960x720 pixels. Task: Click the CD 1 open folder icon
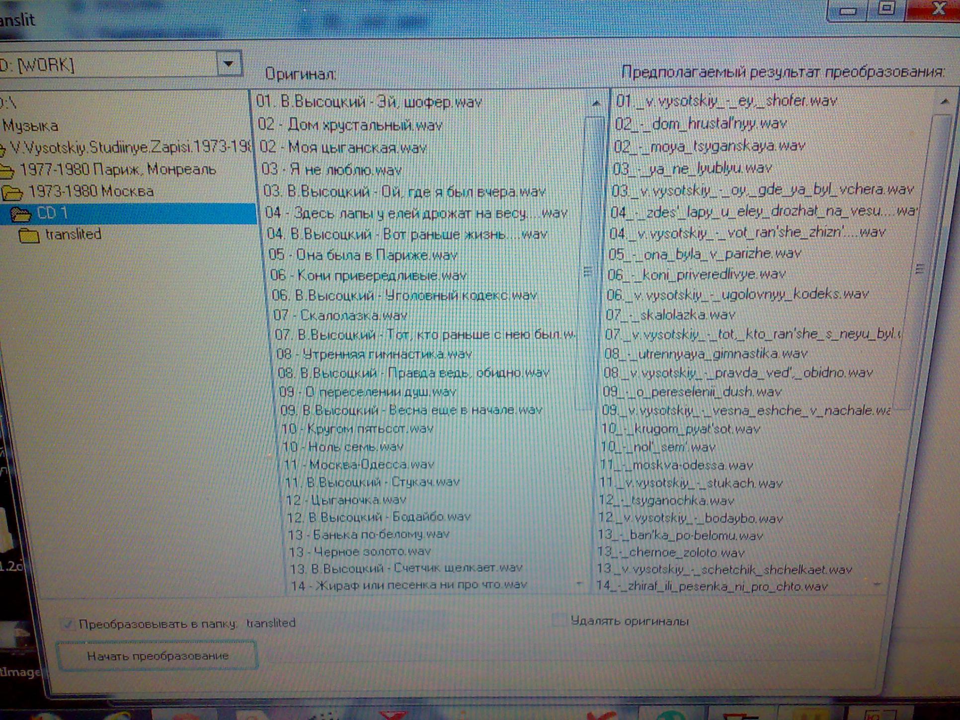point(21,214)
